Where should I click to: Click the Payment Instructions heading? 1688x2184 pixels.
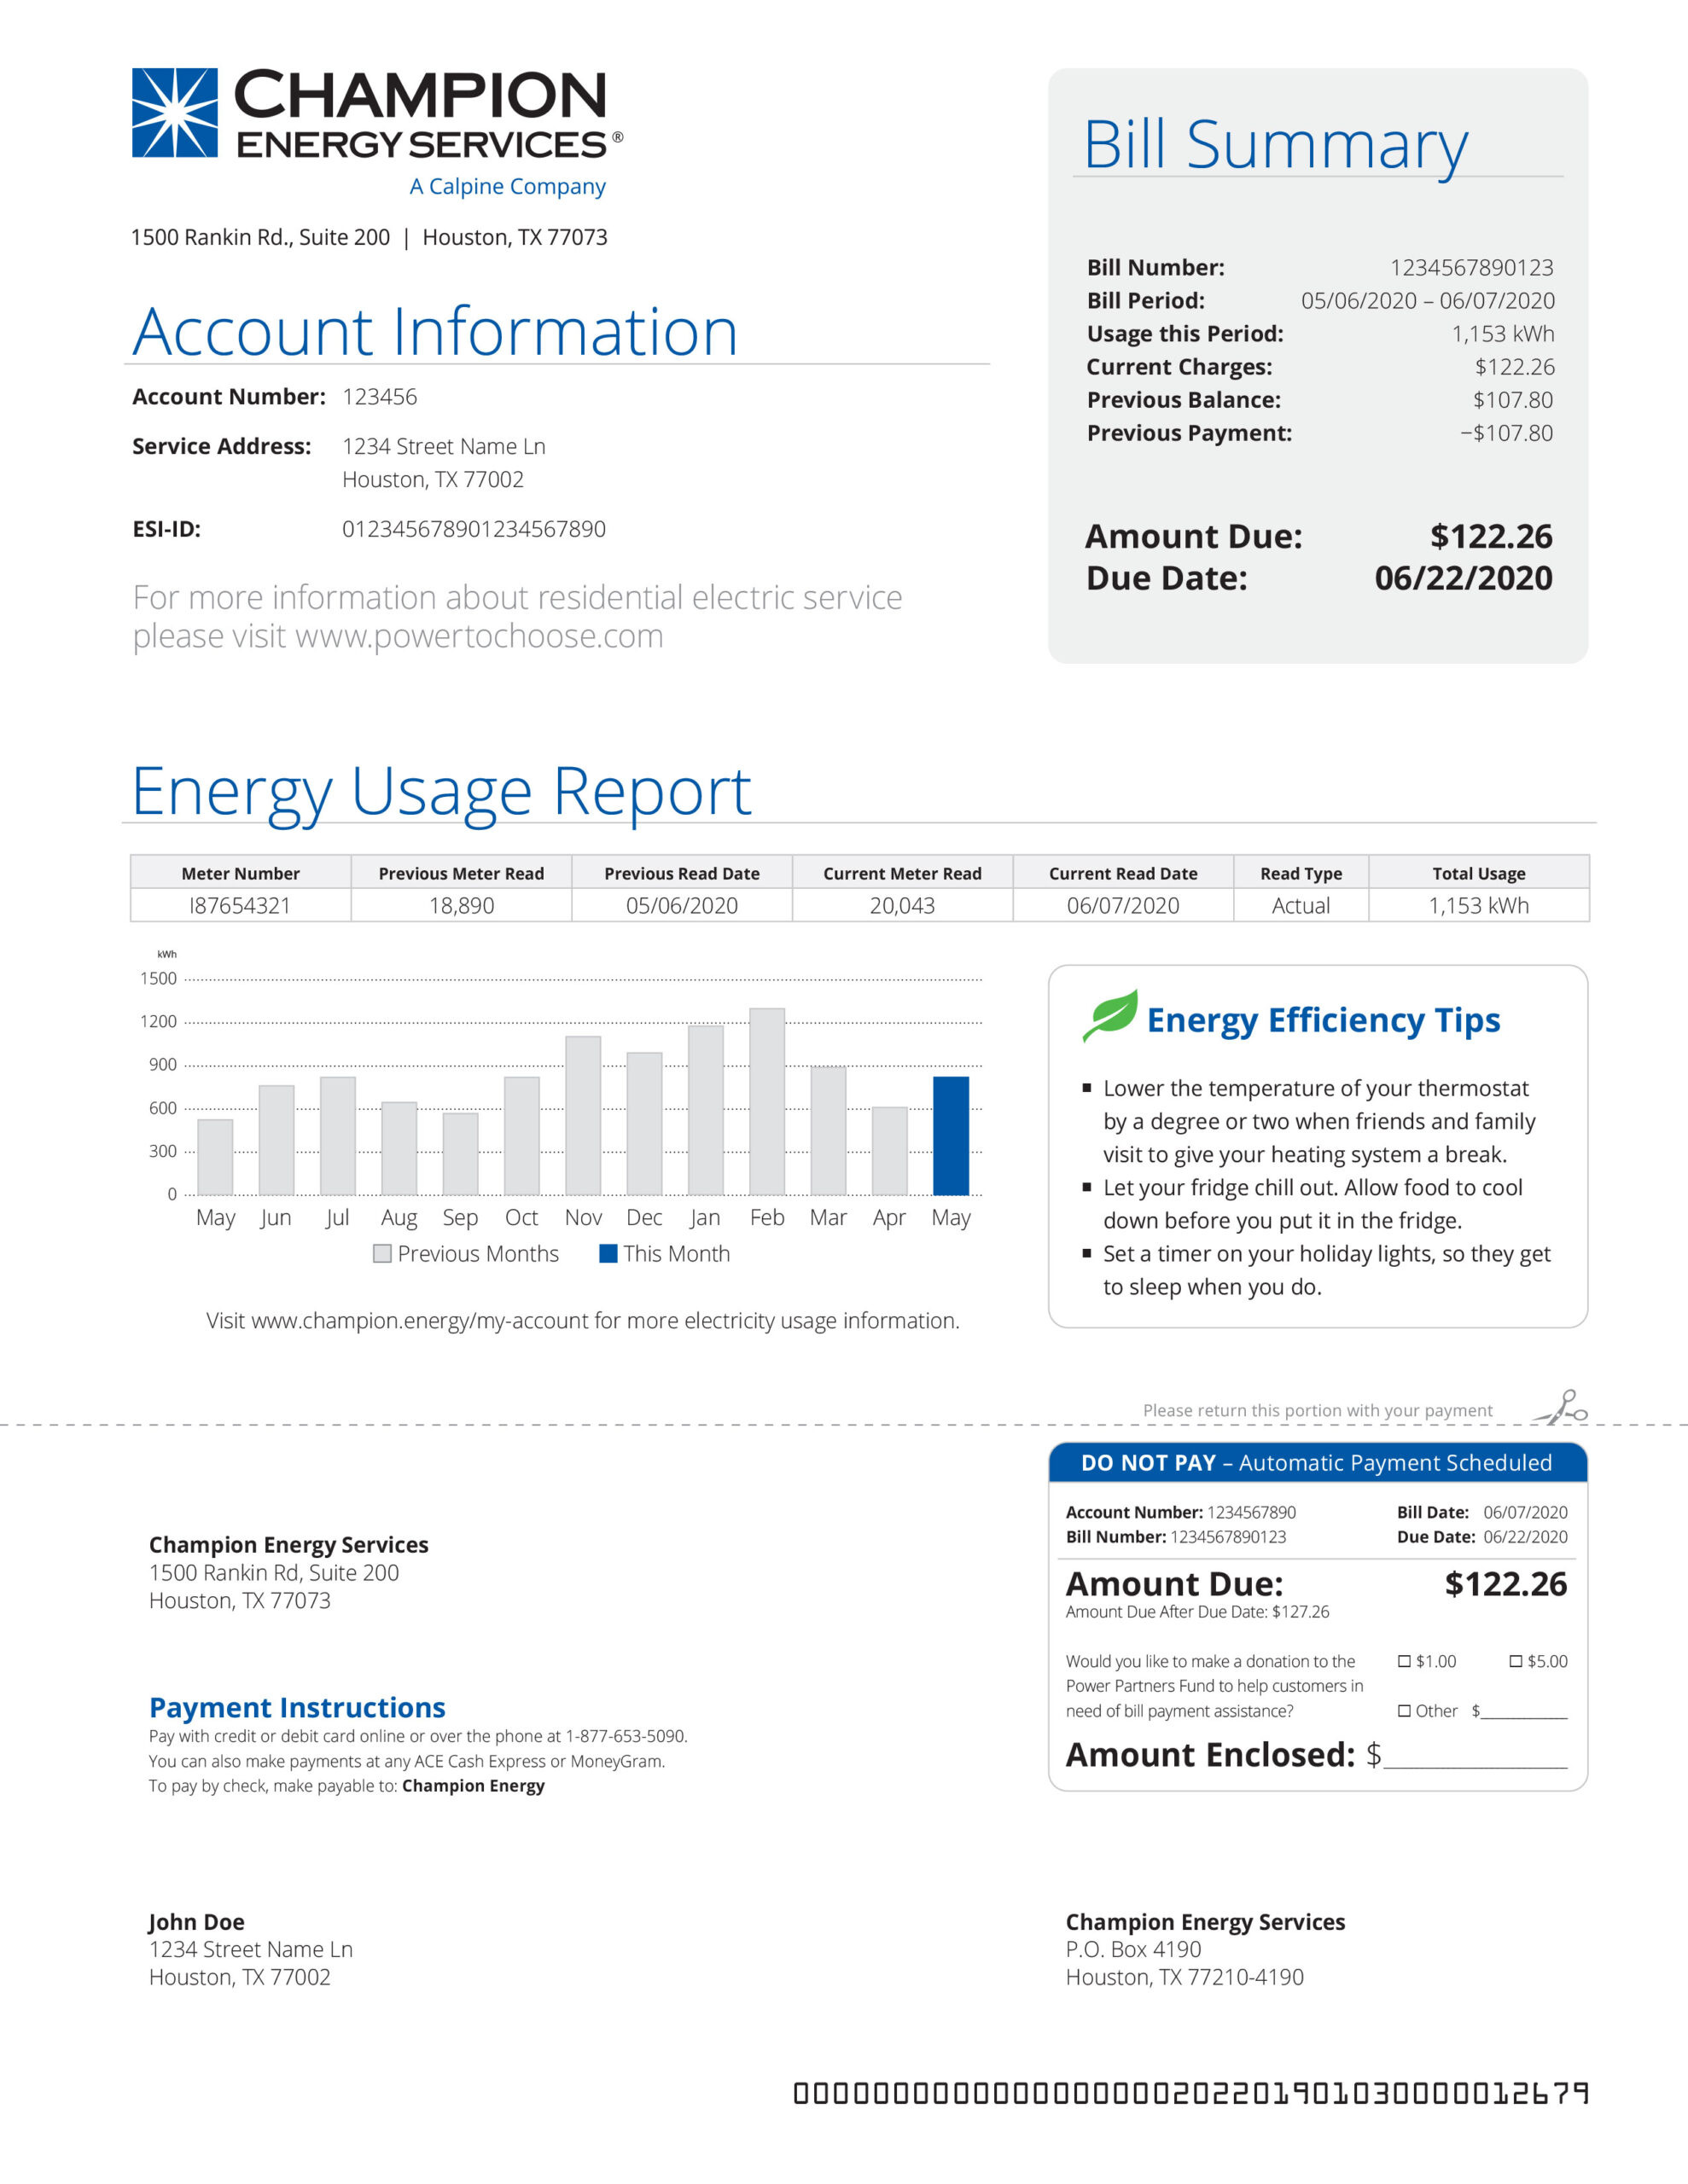(x=297, y=1707)
